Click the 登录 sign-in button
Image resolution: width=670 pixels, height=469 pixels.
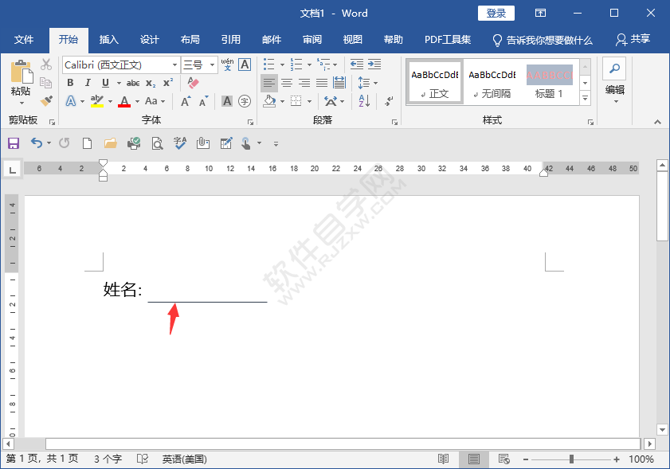pyautogui.click(x=496, y=14)
